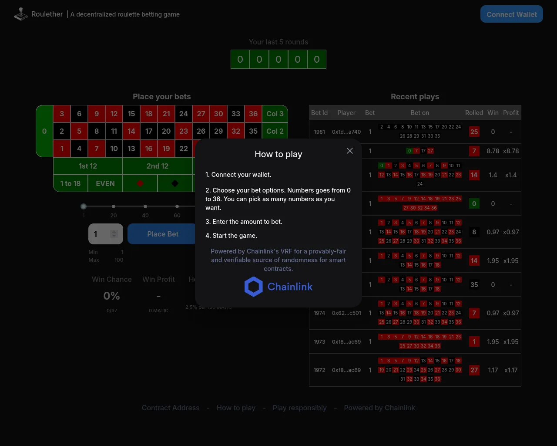This screenshot has width=557, height=446.
Task: Select number 30 on the roulette board
Action: [218, 114]
